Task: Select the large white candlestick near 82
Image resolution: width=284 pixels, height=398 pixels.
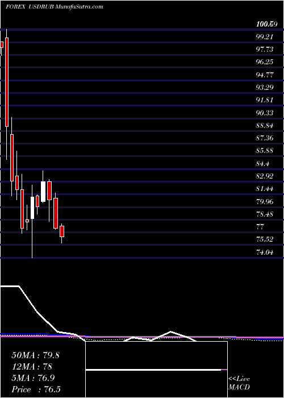Action: click(43, 192)
